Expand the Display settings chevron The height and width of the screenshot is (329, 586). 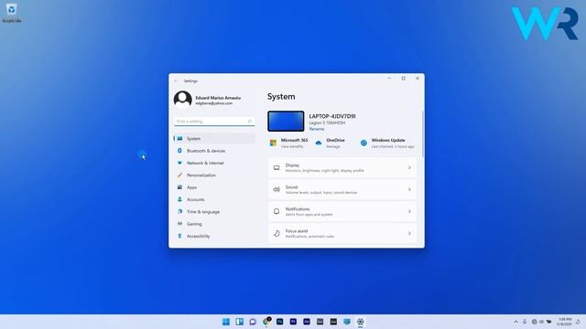click(409, 167)
